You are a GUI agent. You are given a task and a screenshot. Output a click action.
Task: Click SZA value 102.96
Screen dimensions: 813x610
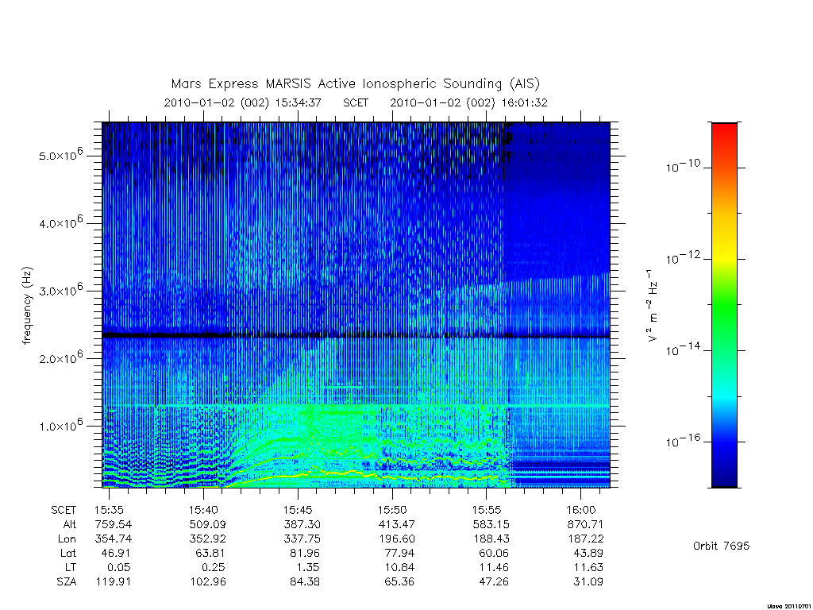pos(207,582)
